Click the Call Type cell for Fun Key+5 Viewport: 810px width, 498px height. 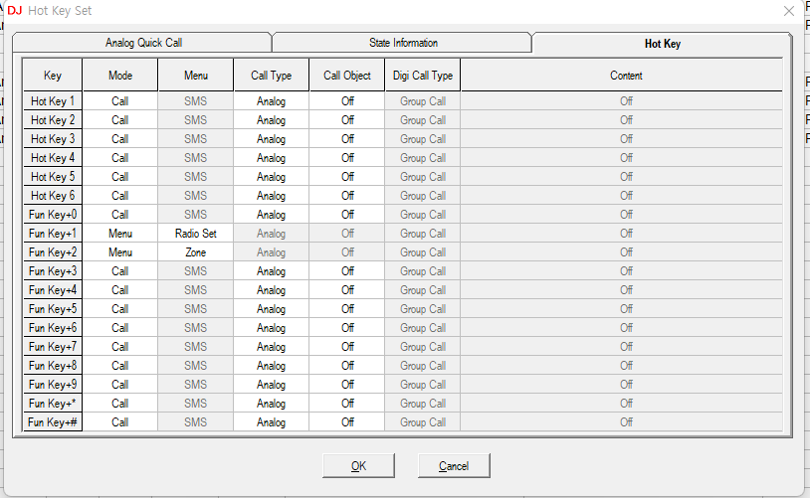click(272, 309)
